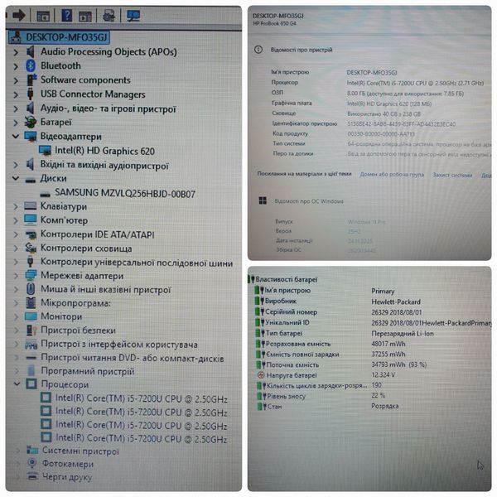Click the printer icon beside Черги друку
The height and width of the screenshot is (497, 497).
click(x=32, y=476)
